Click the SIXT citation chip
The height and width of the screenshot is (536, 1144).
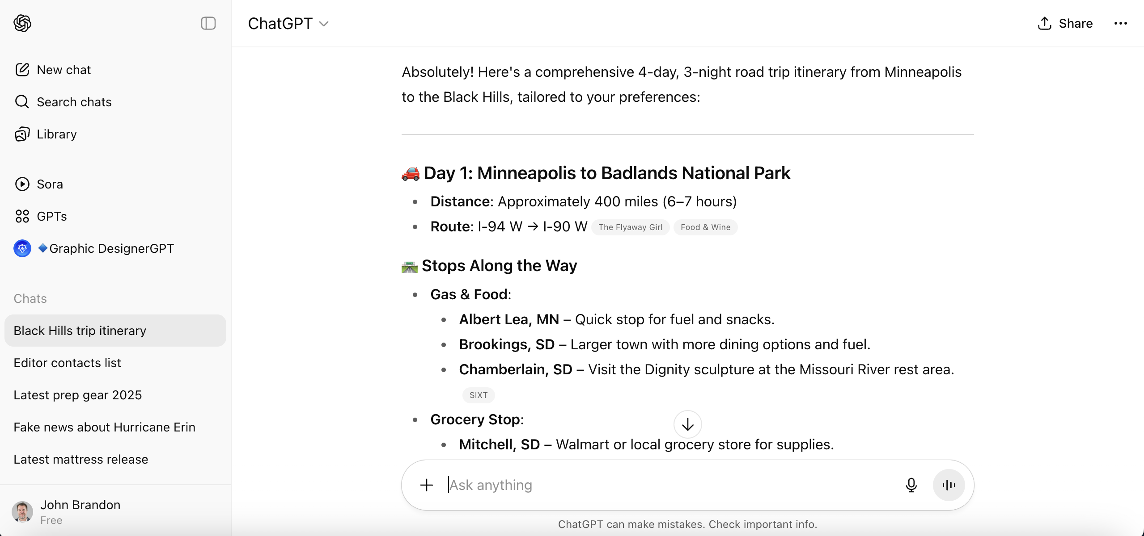click(478, 395)
